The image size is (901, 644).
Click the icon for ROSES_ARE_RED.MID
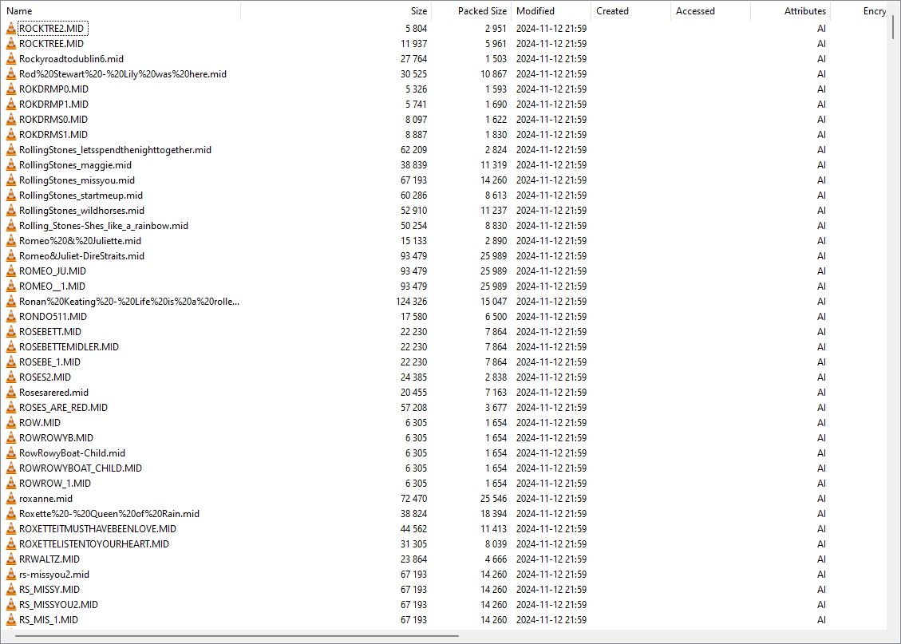click(x=11, y=408)
